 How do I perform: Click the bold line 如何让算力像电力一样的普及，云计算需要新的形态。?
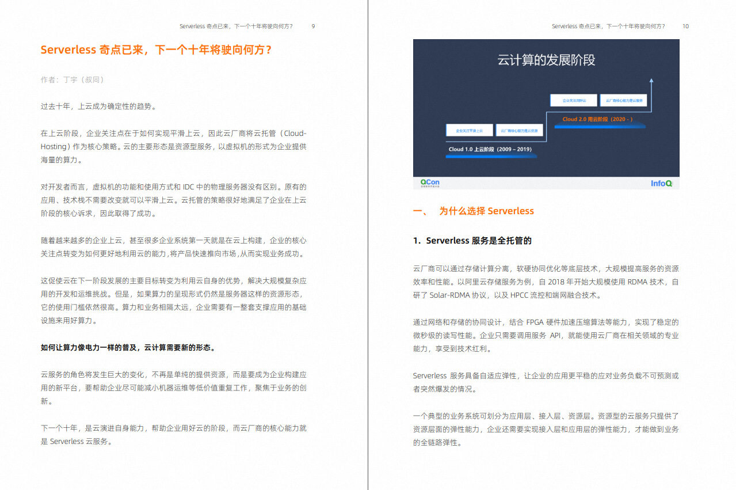coord(128,347)
